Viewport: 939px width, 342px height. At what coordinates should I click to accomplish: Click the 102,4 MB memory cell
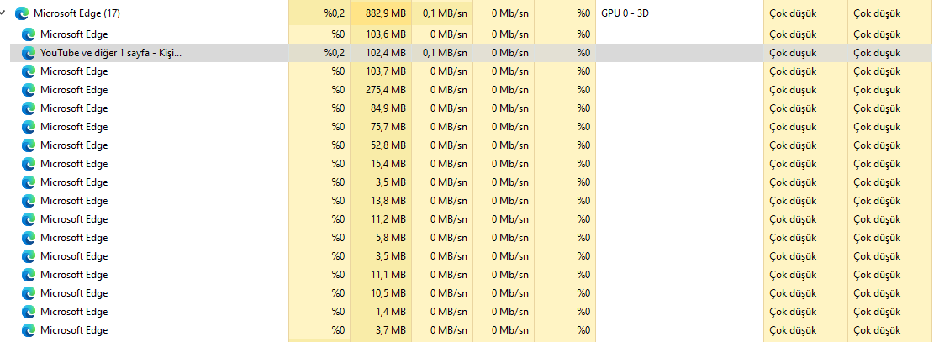click(x=386, y=53)
